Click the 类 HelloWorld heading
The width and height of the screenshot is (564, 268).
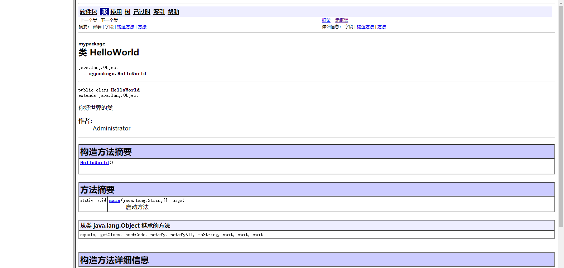coord(109,53)
